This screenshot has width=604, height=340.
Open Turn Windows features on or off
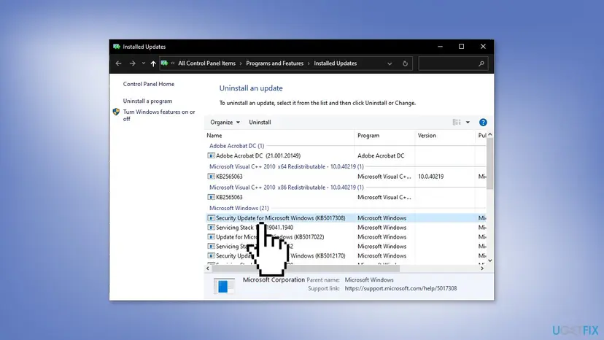(159, 115)
